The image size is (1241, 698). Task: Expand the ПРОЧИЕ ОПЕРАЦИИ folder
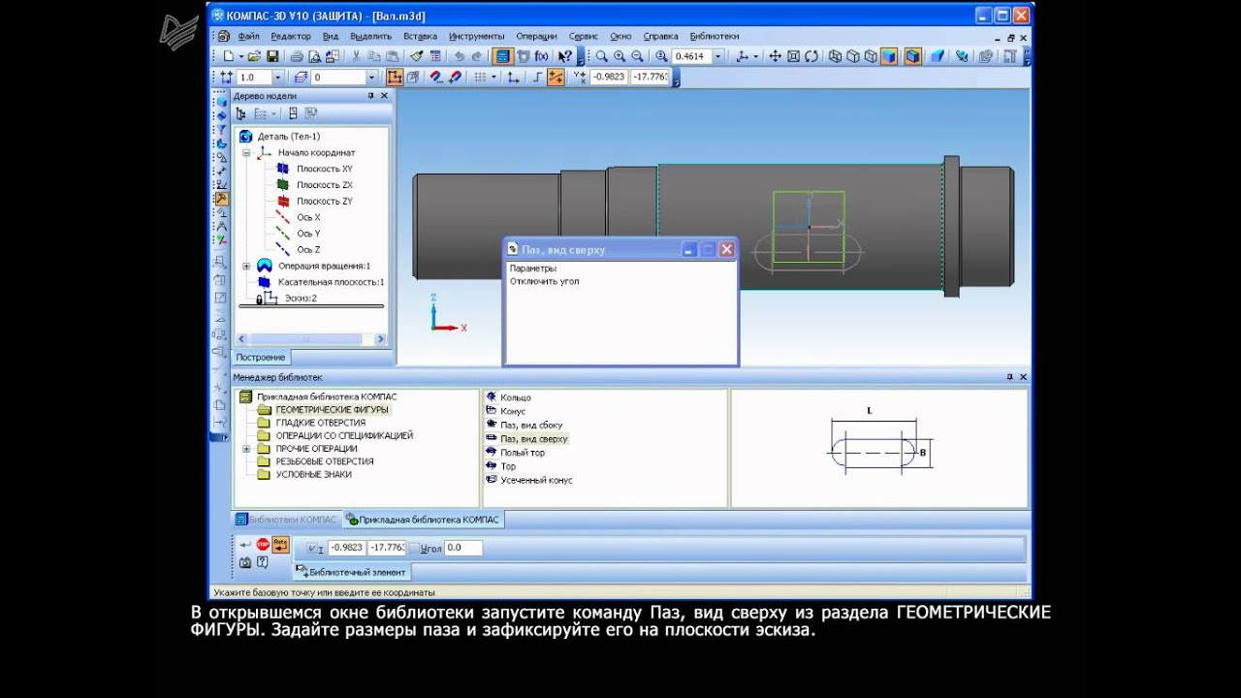pyautogui.click(x=246, y=449)
